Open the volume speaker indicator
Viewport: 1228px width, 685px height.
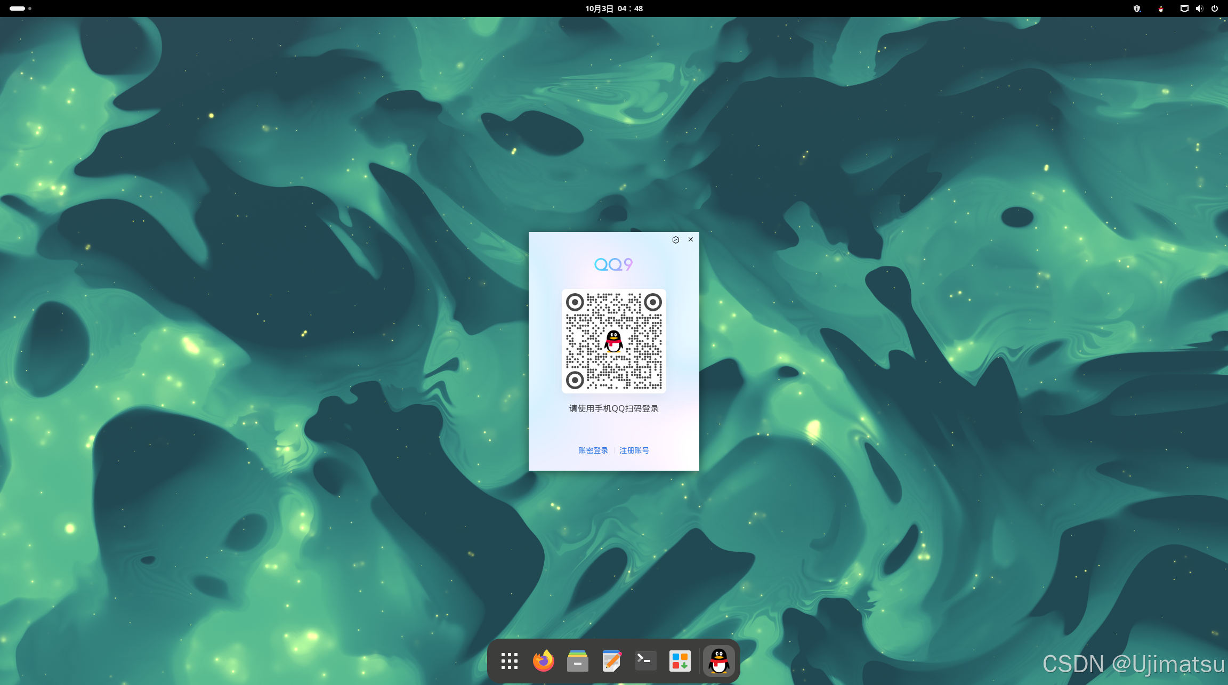pos(1199,9)
